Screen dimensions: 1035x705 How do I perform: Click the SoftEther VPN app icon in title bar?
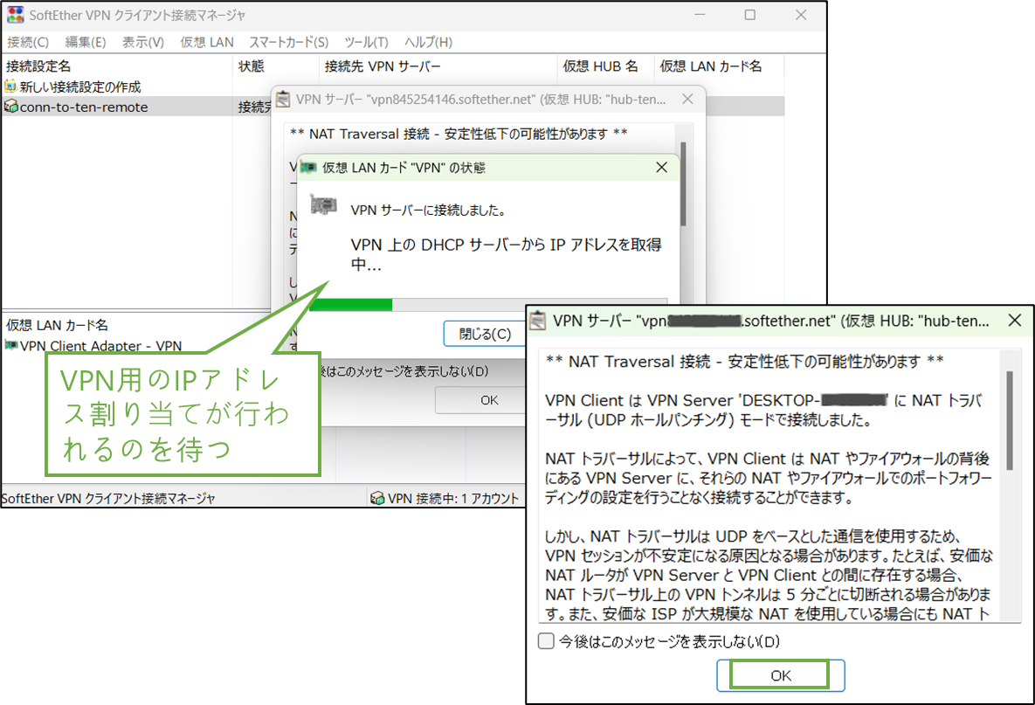pos(15,15)
